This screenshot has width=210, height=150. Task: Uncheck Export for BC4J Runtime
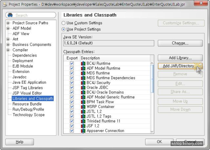click(x=72, y=63)
